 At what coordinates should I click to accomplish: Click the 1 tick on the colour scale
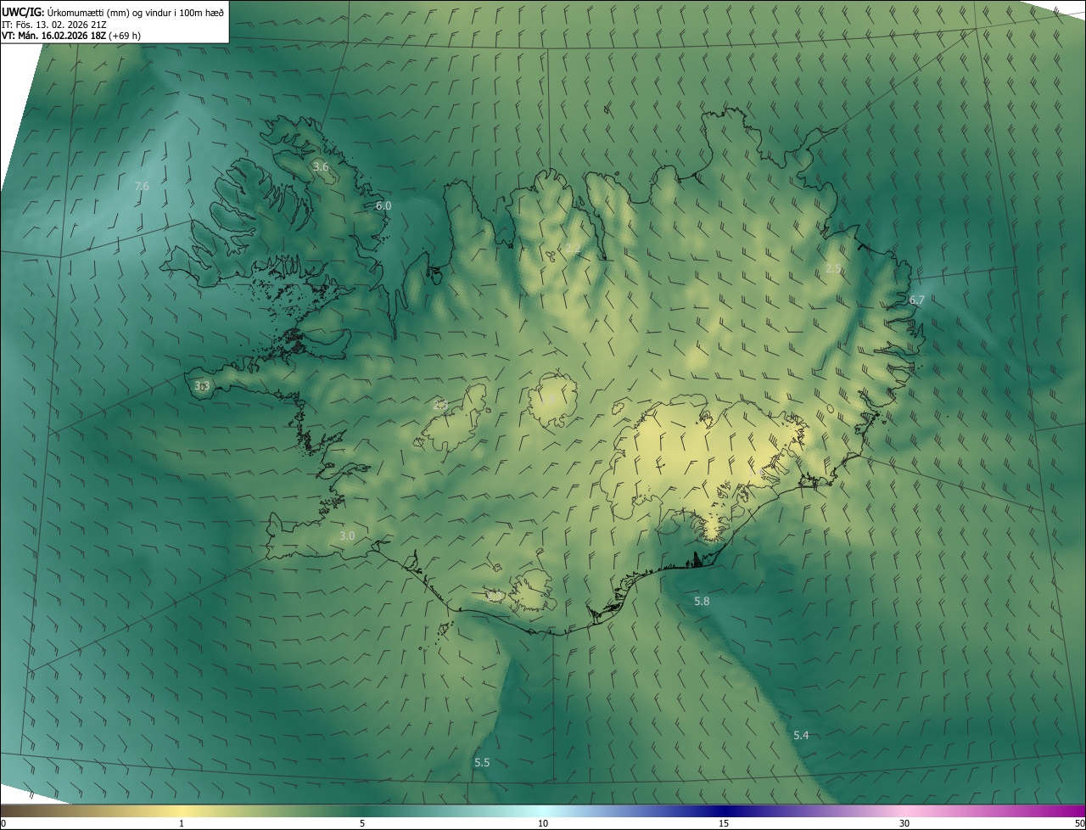[x=182, y=823]
